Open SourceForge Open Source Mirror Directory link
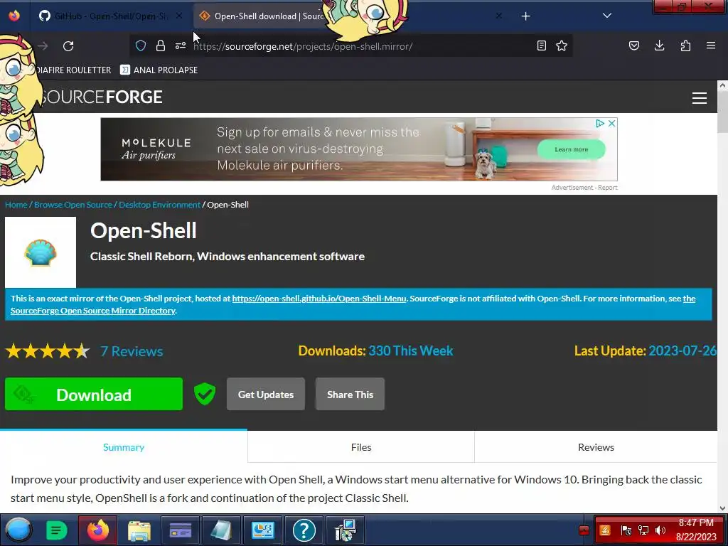Viewport: 728px width, 546px height. click(x=93, y=311)
